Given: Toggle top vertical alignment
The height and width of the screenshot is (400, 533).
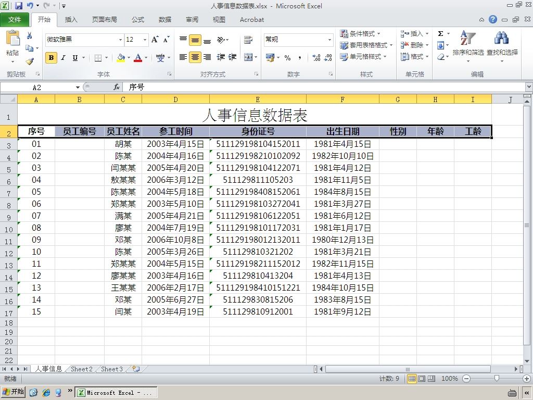Looking at the screenshot, I should (x=183, y=40).
